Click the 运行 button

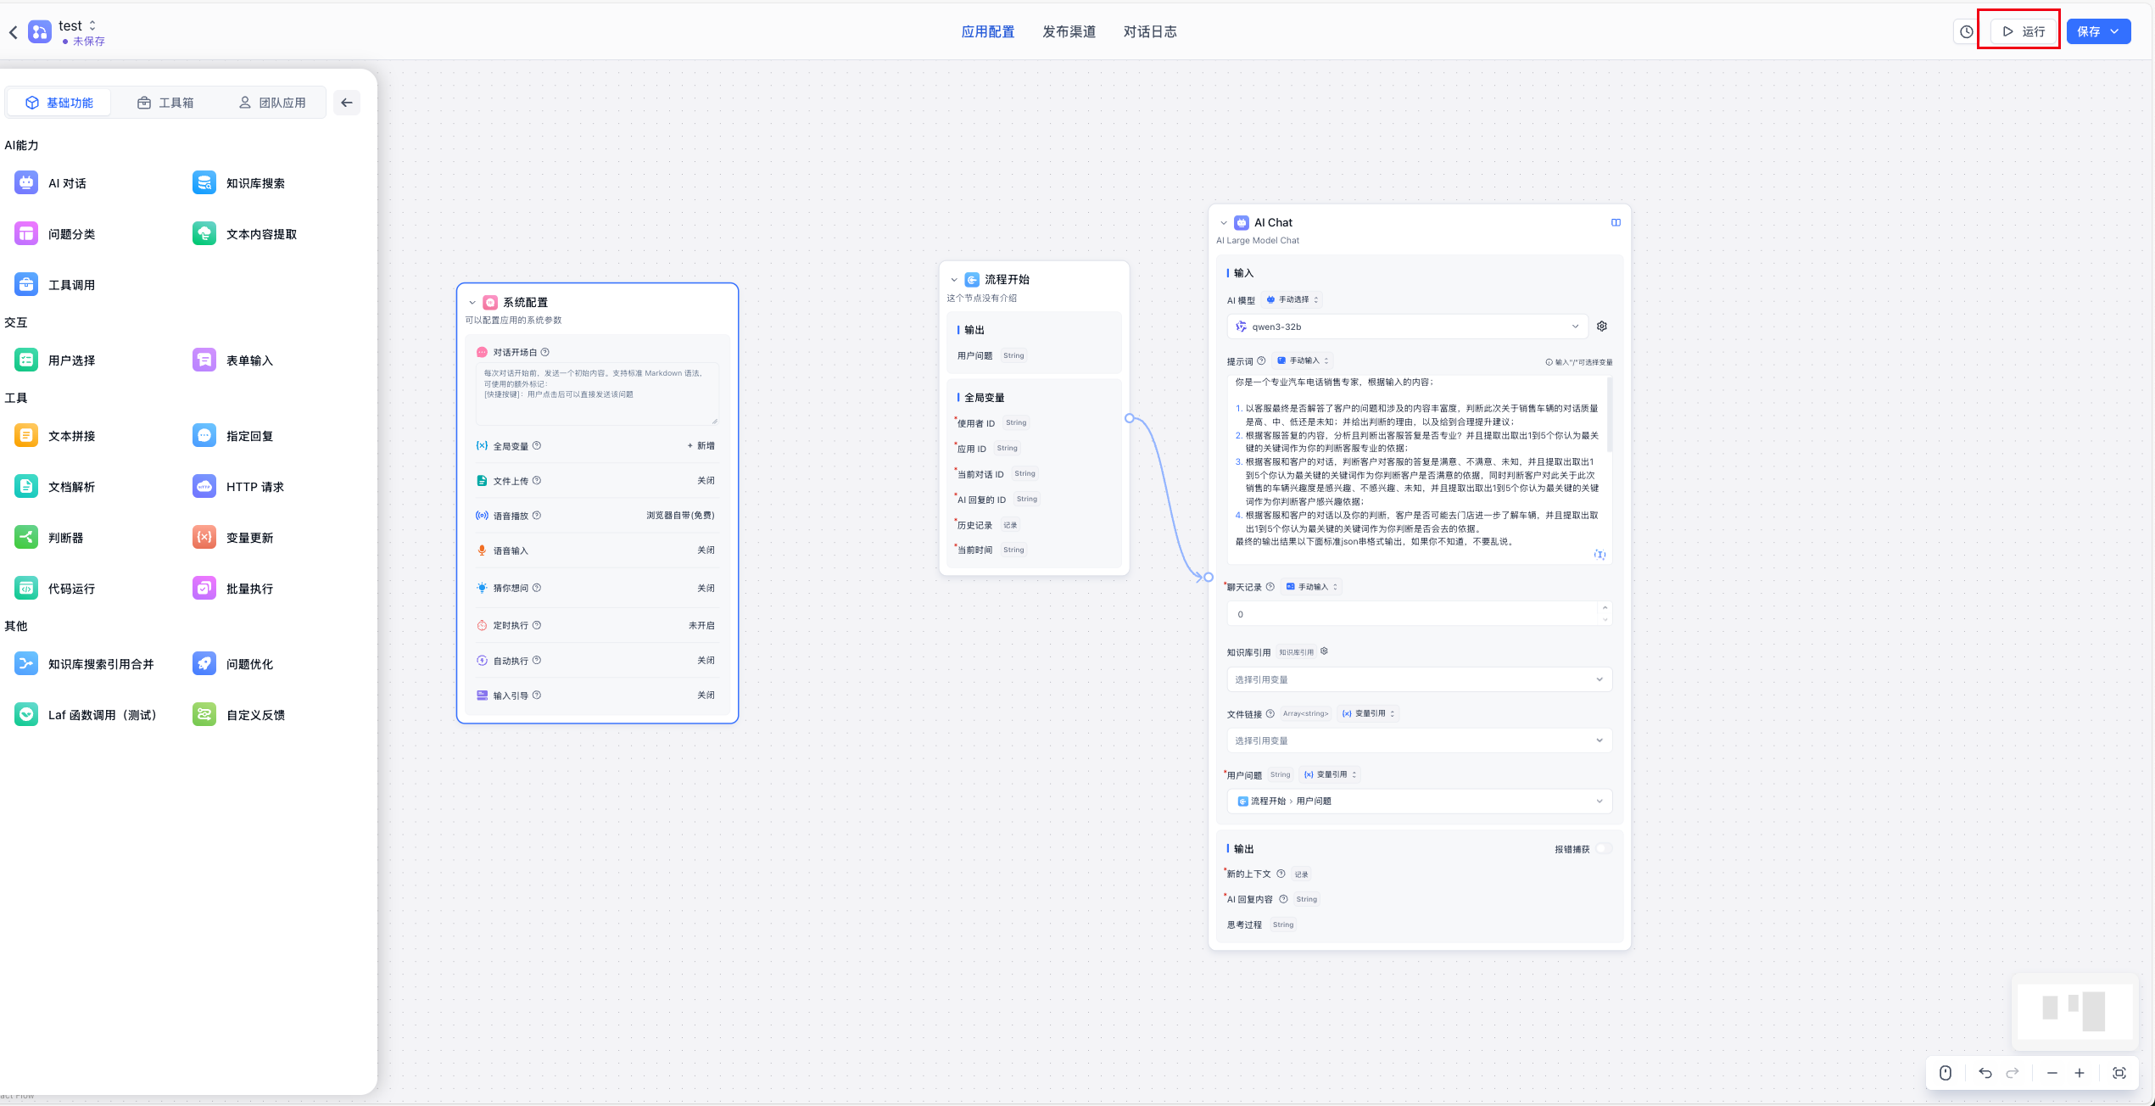[2024, 31]
